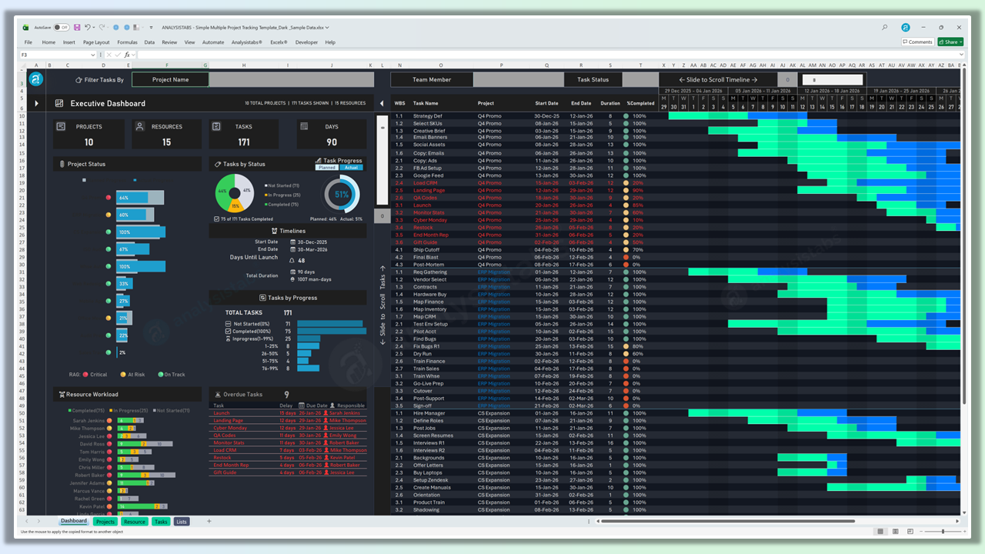Click the Task Status filter label
This screenshot has height=554, width=985.
pyautogui.click(x=593, y=79)
